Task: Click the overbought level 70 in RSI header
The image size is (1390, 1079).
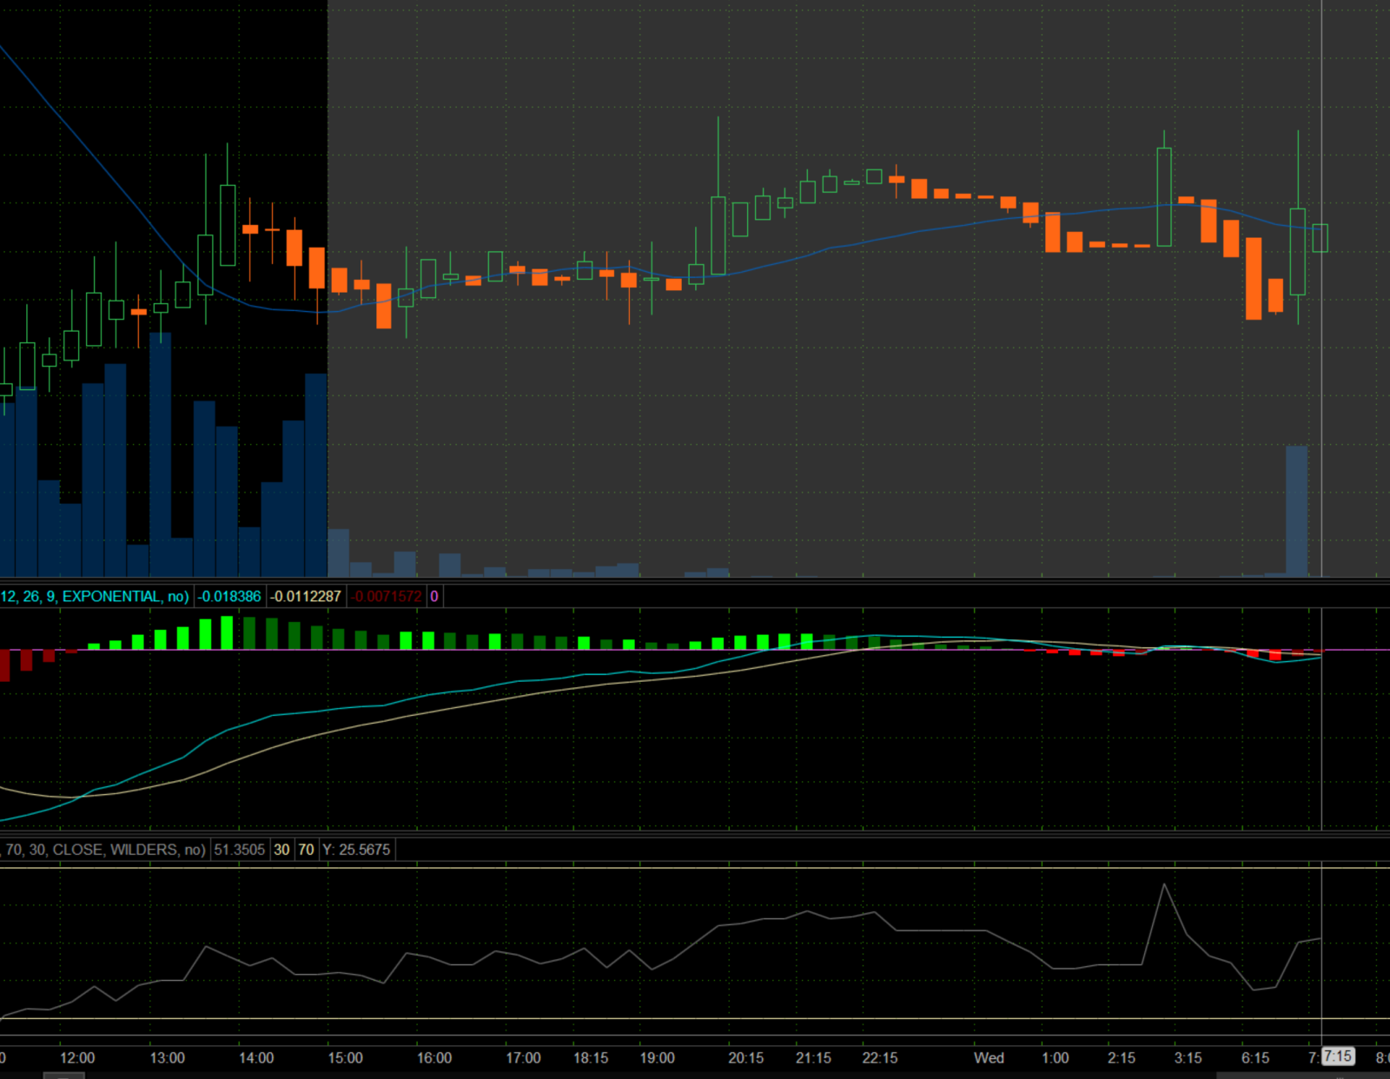Action: click(306, 850)
